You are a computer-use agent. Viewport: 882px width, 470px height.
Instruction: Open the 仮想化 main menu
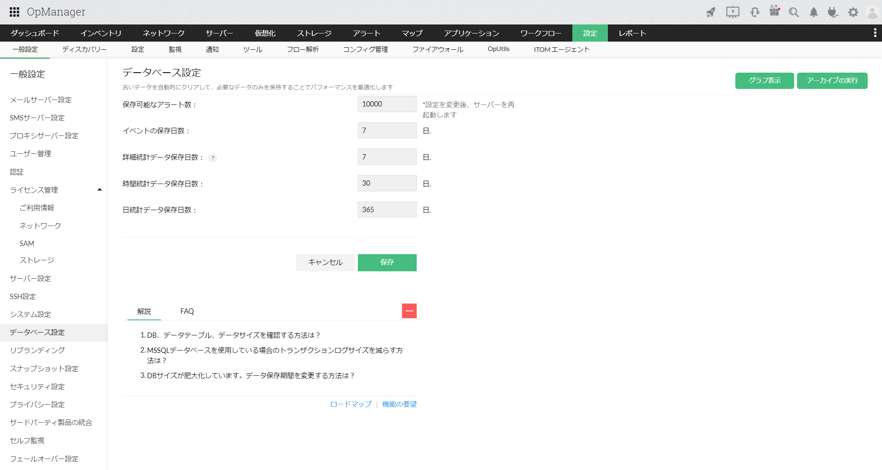265,33
